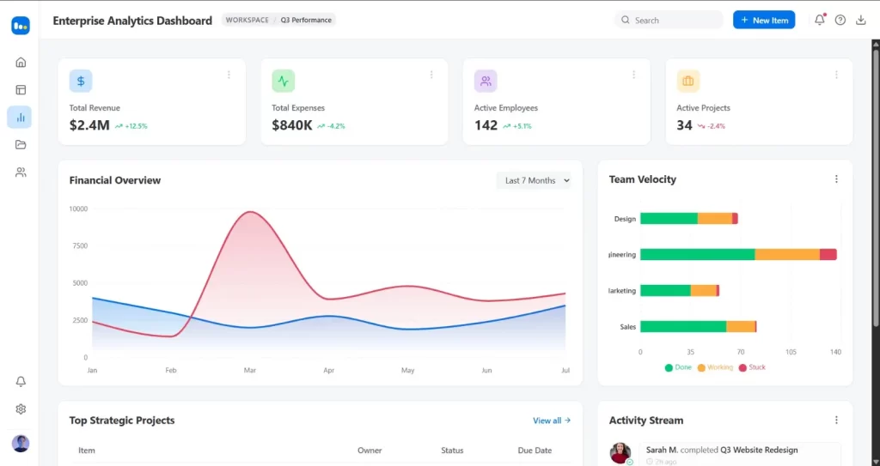
Task: Toggle the Done legend item
Action: click(678, 367)
